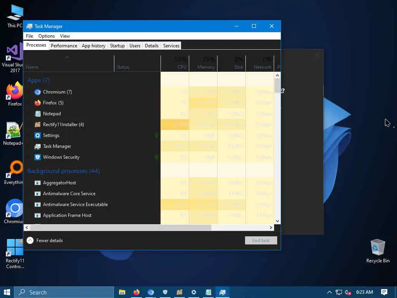The height and width of the screenshot is (298, 397).
Task: Click the Windows Security shield icon in list
Action: click(38, 157)
